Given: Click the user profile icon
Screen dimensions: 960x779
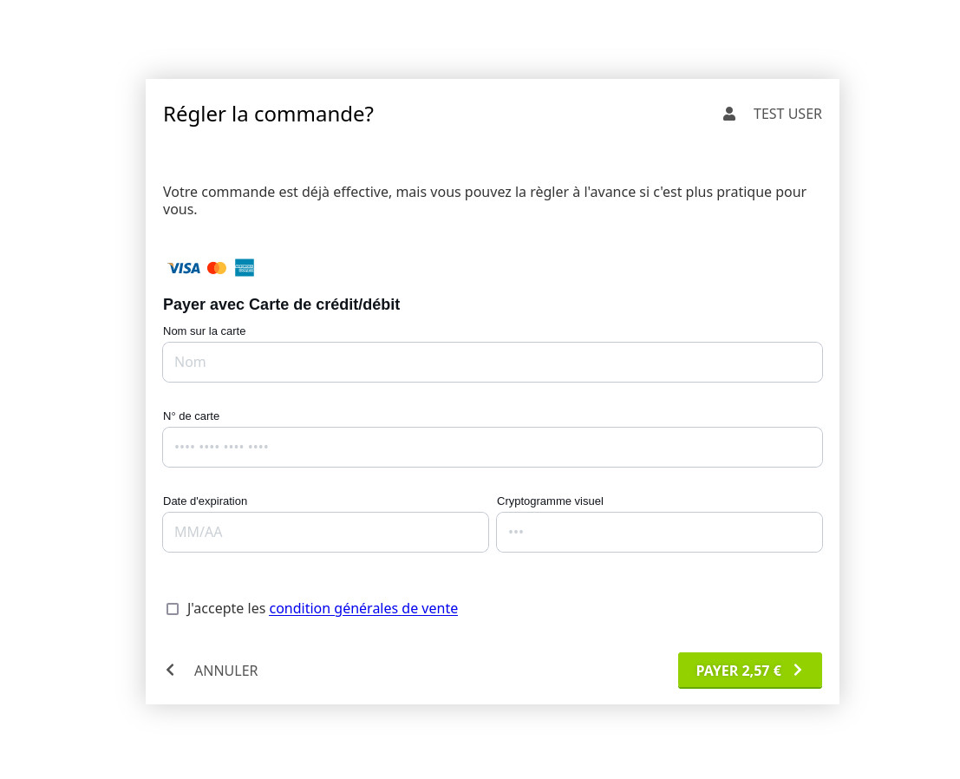Looking at the screenshot, I should point(729,114).
